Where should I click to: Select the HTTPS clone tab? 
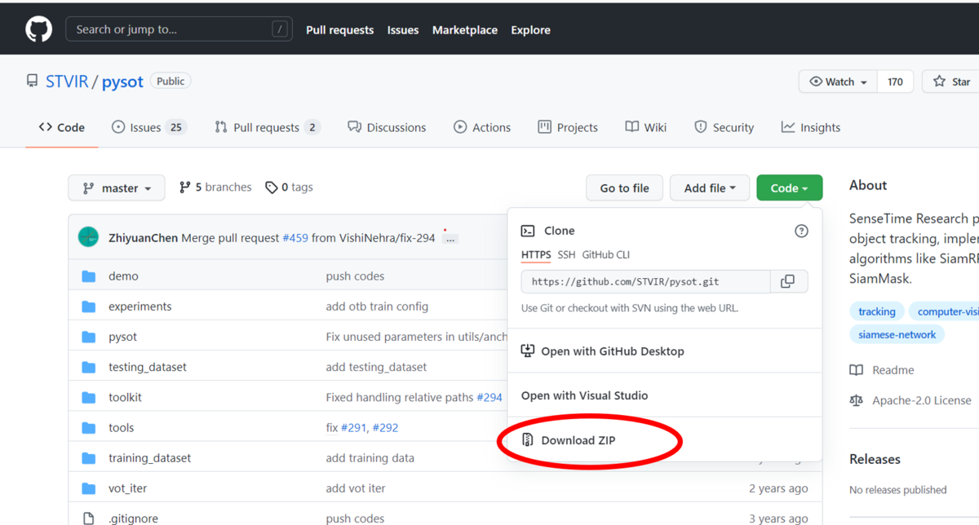[536, 255]
